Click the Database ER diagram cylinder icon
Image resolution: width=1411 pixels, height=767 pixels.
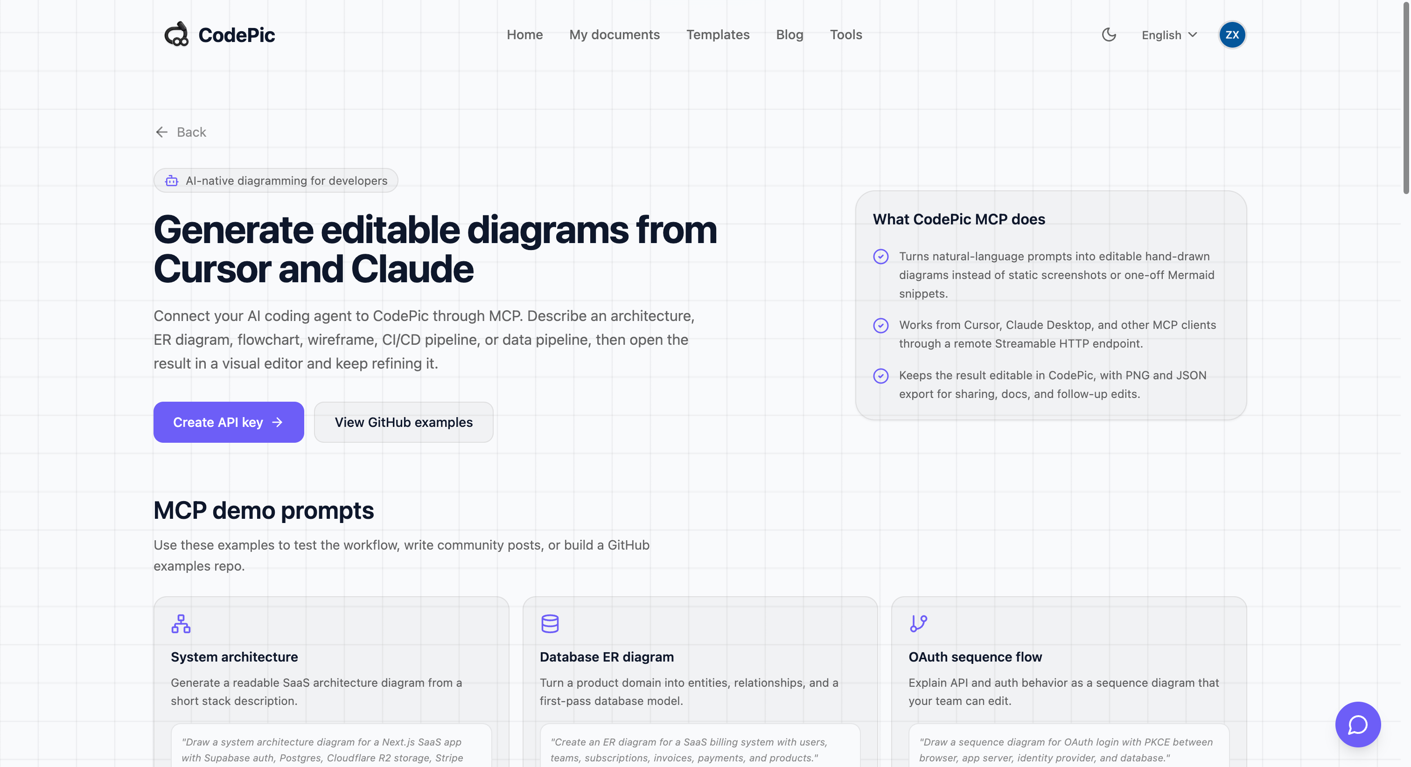(550, 623)
